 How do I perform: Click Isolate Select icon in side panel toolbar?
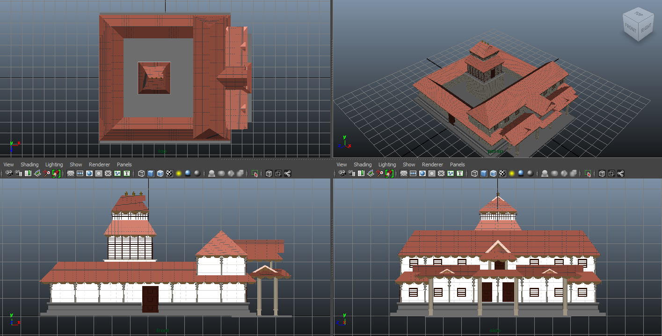588,173
